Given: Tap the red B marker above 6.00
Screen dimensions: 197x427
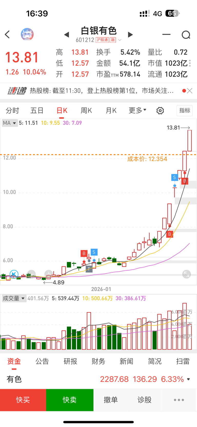Looking at the screenshot, I should click(x=84, y=254).
